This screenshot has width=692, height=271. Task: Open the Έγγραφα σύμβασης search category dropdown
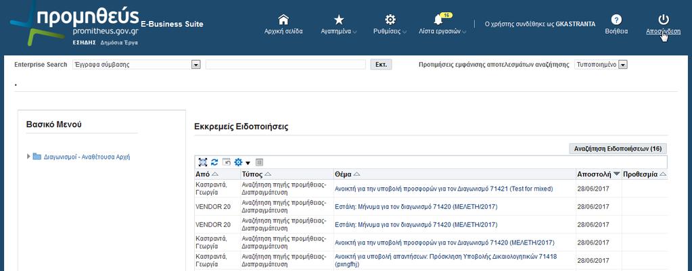click(196, 65)
